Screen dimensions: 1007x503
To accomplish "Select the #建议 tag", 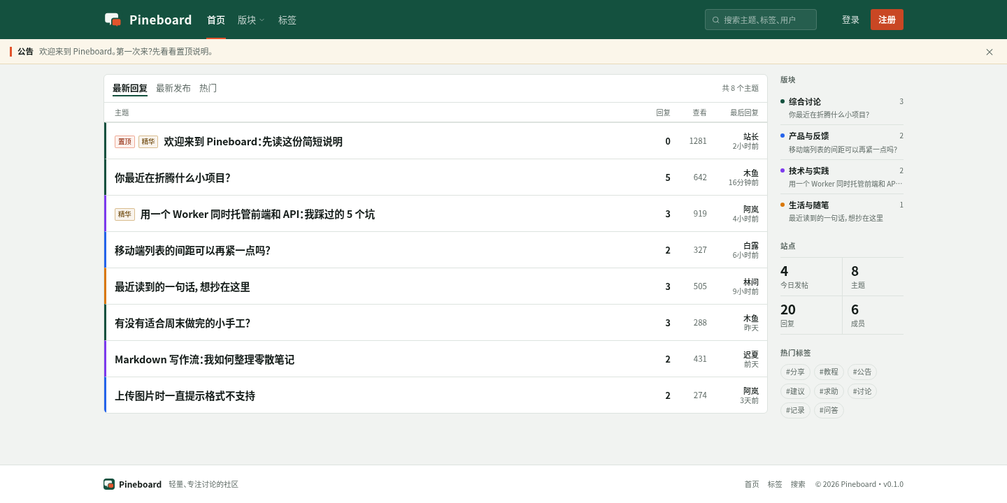I will coord(795,391).
